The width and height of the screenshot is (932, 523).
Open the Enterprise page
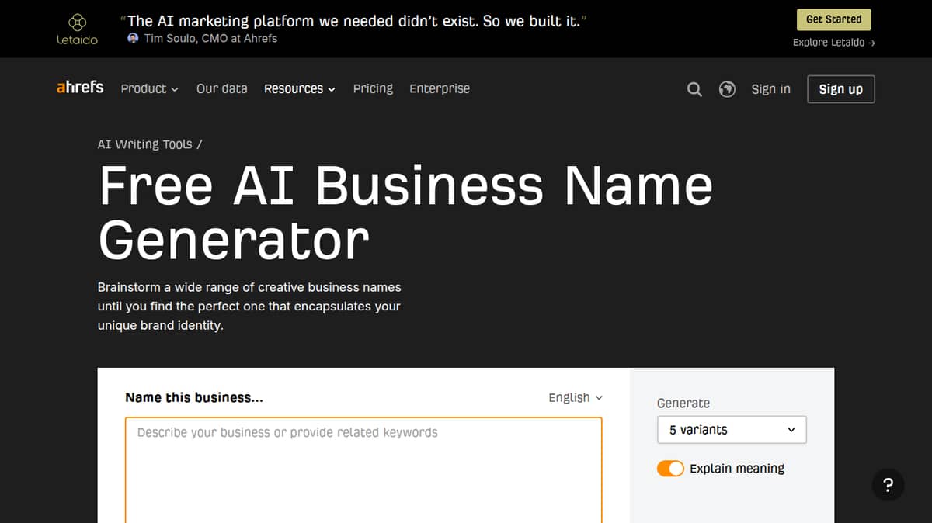[x=440, y=88]
